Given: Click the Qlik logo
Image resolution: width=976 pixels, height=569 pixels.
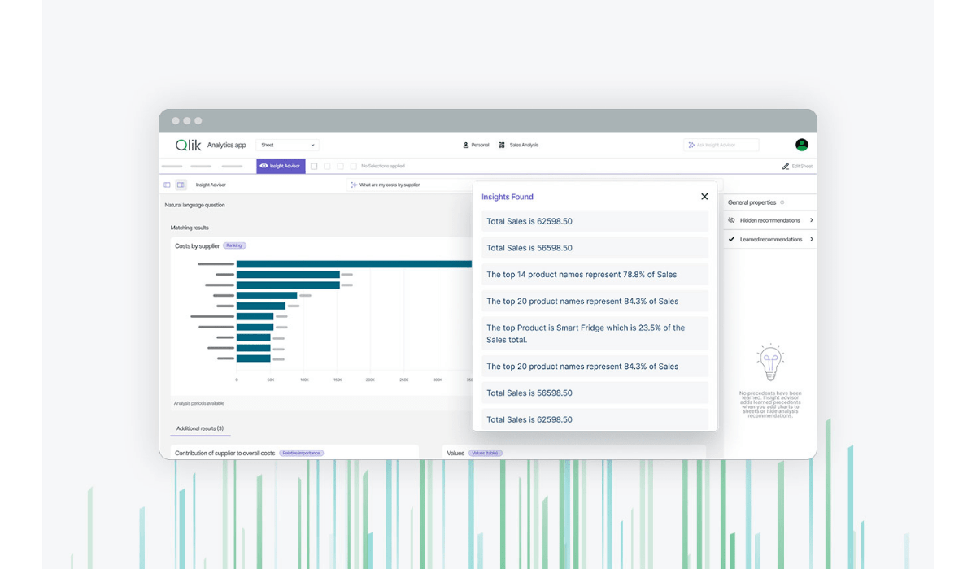Looking at the screenshot, I should coord(189,145).
